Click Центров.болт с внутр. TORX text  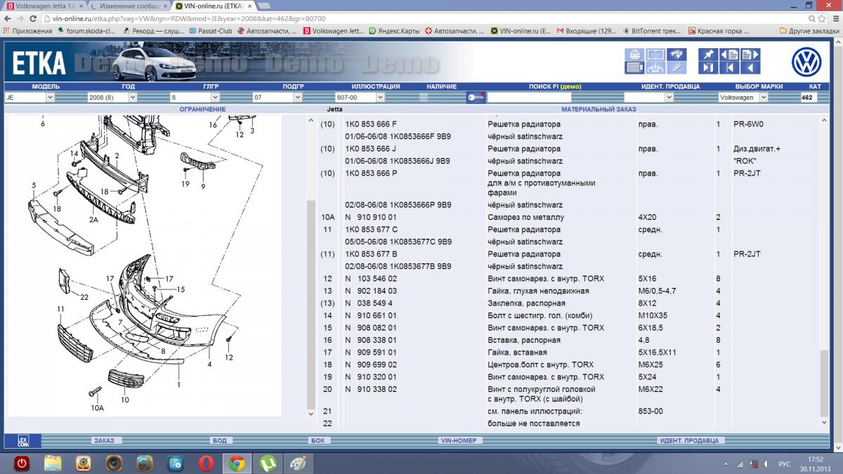[540, 364]
